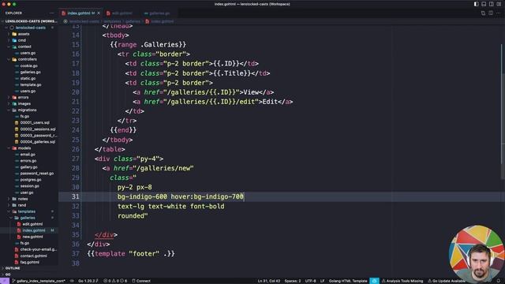Change LF end of line sequence
Viewport: 505px width, 284px height.
(x=323, y=281)
